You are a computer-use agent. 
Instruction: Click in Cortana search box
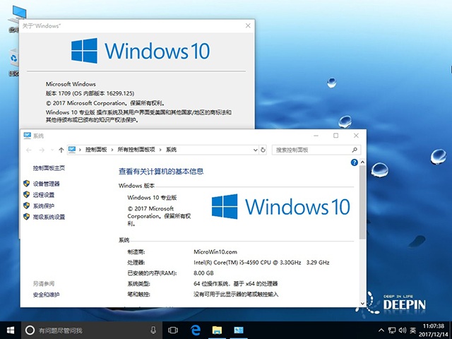click(93, 330)
